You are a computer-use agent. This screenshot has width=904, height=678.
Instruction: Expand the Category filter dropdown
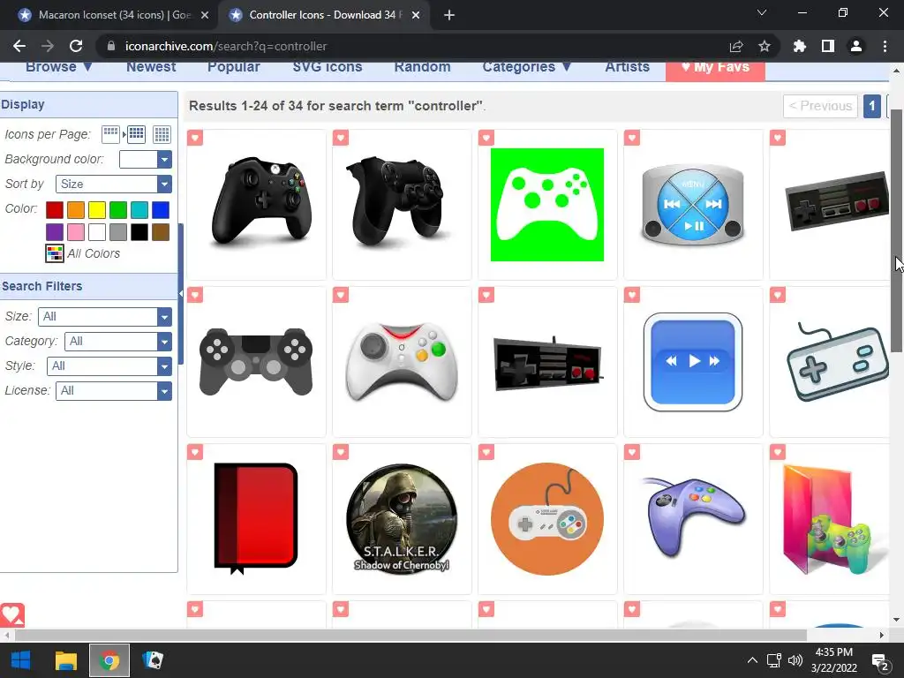(118, 342)
